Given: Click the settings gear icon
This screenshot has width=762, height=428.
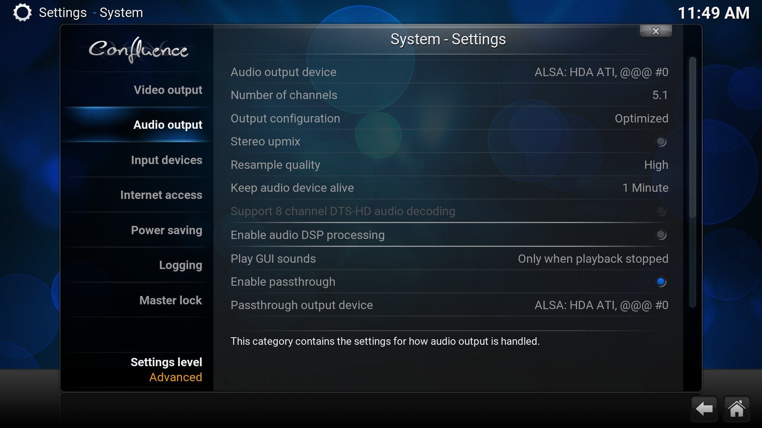Looking at the screenshot, I should (x=22, y=13).
